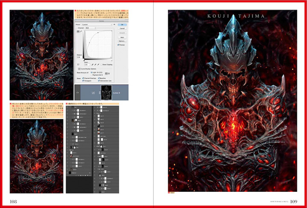Toggle the Channel Overlays checkbox
Screen dimensions: 307x208
(x=83, y=78)
